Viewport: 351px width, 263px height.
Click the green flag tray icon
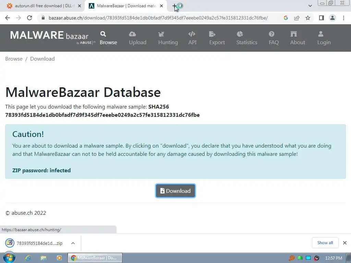coord(300,258)
